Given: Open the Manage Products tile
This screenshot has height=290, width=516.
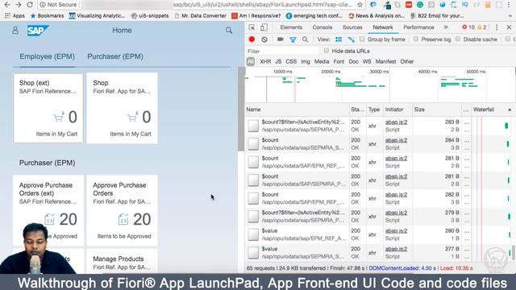Looking at the screenshot, I should [122, 261].
